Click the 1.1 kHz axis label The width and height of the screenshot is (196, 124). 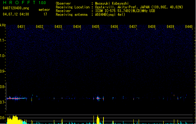[2, 40]
